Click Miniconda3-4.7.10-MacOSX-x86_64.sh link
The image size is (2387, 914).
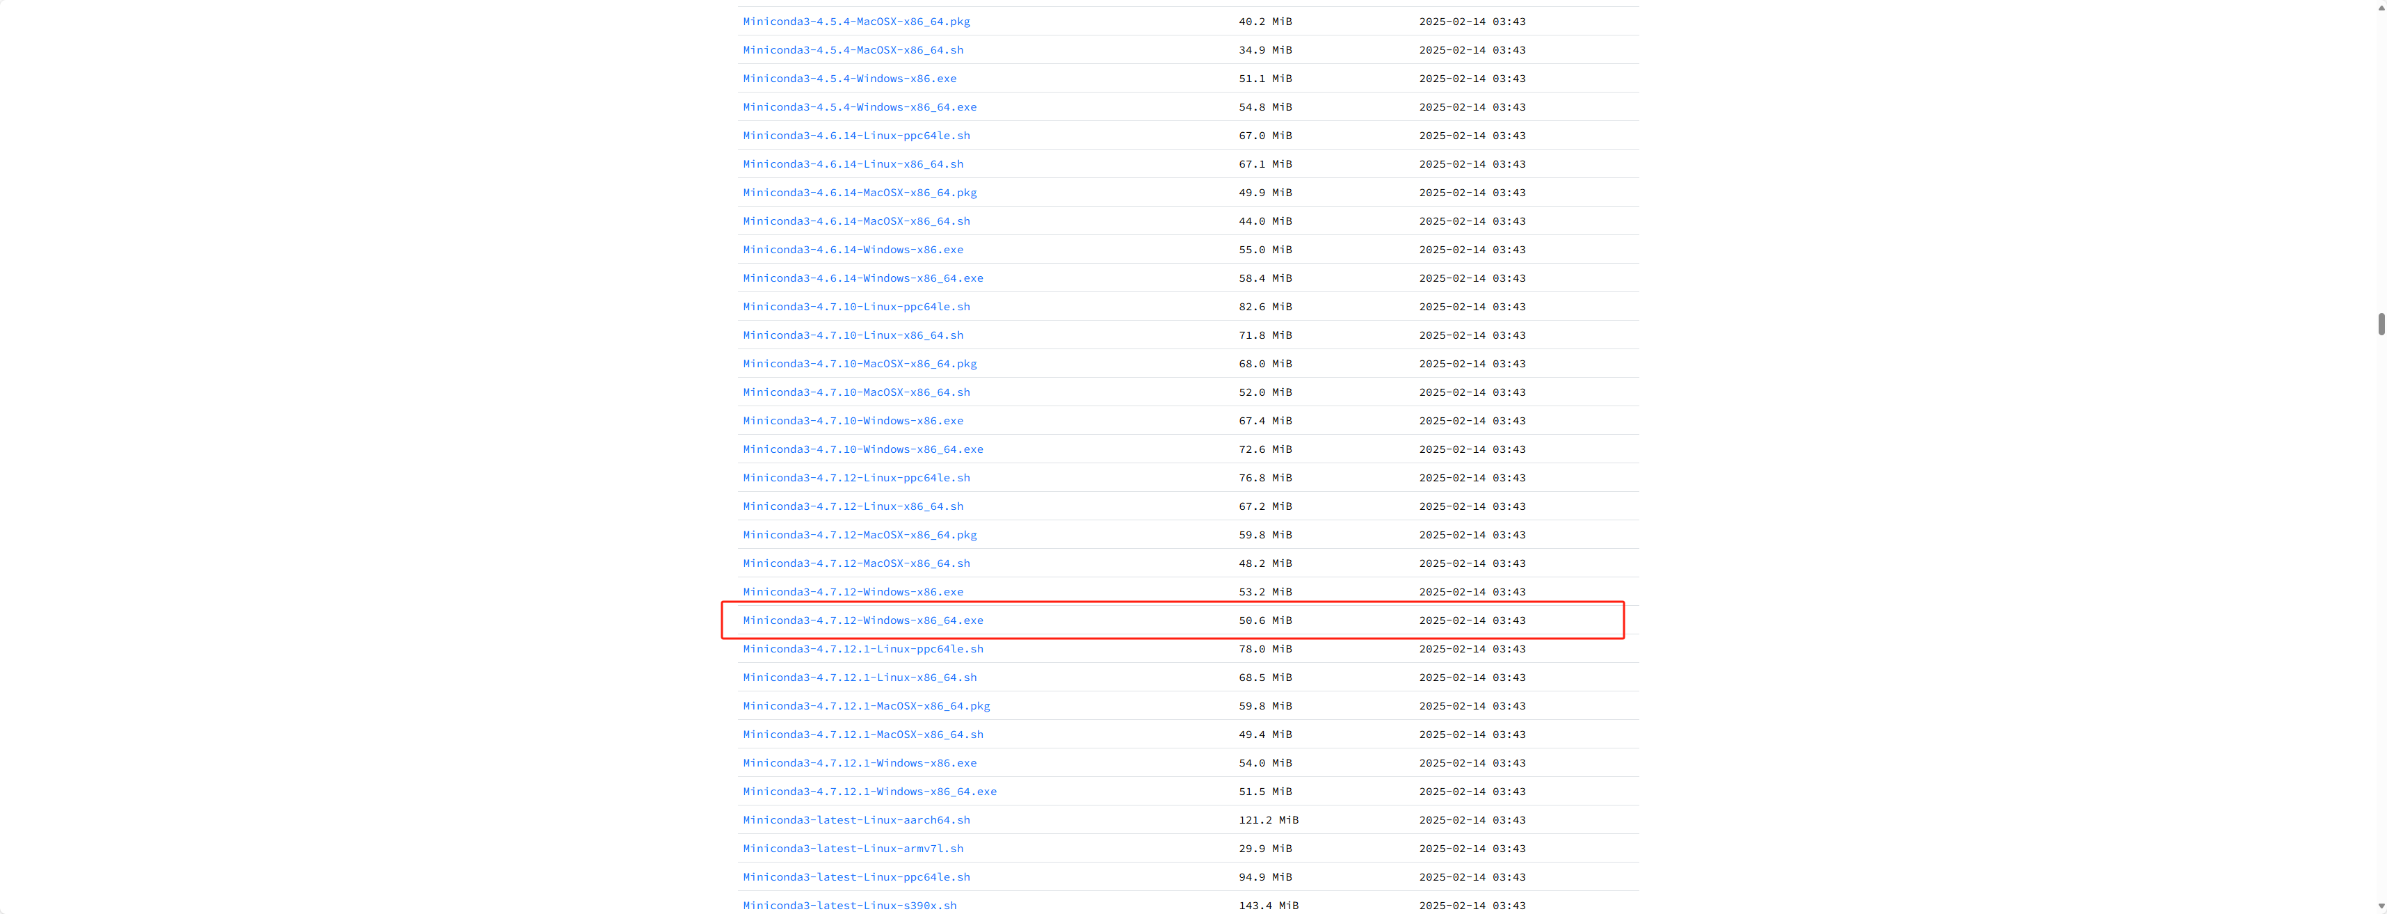[855, 392]
